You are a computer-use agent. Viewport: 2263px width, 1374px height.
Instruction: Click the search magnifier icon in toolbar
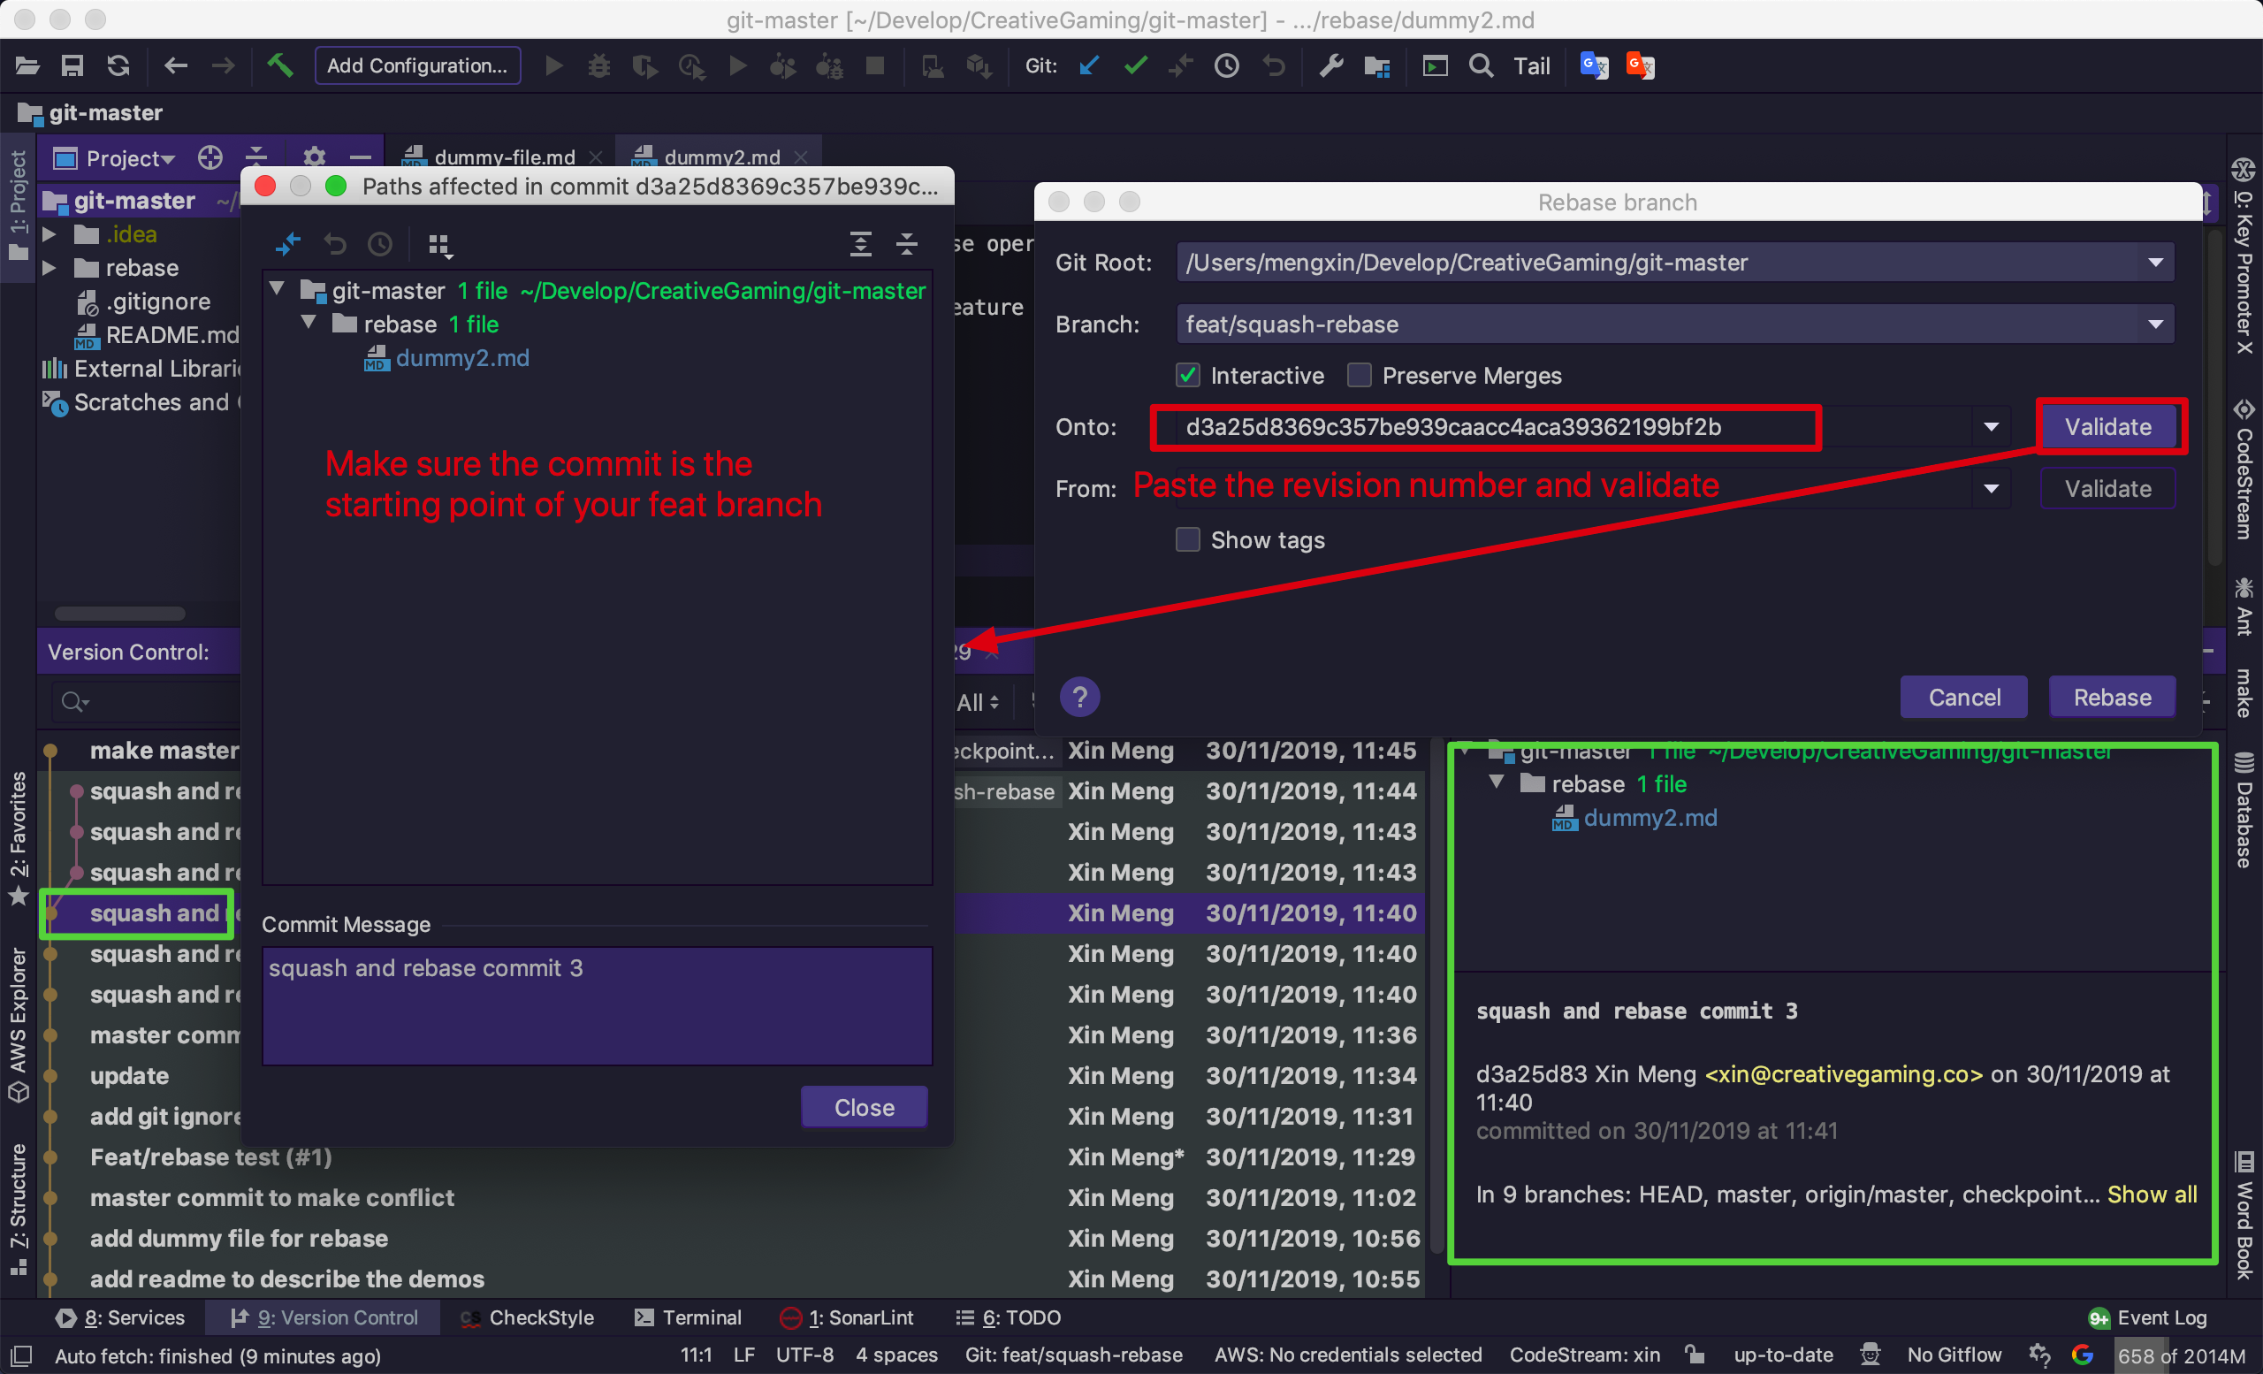pos(1481,66)
